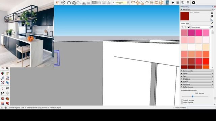Show the V-Ray frame buffer window
Screen dimensions: 216x121
(94, 3)
